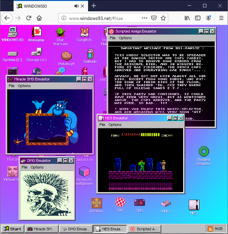The width and height of the screenshot is (228, 234).
Task: Close the DMG Emulator window
Action: [x=71, y=161]
